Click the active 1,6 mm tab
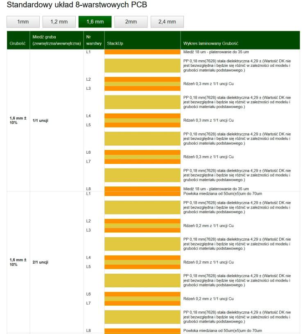The width and height of the screenshot is (303, 334). pos(95,22)
